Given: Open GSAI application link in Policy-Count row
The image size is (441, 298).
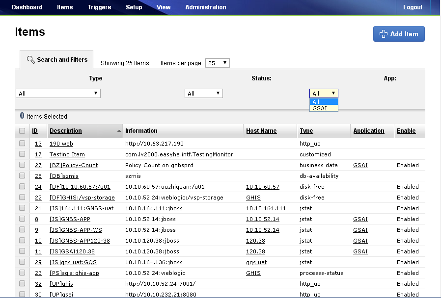Looking at the screenshot, I should coord(360,165).
